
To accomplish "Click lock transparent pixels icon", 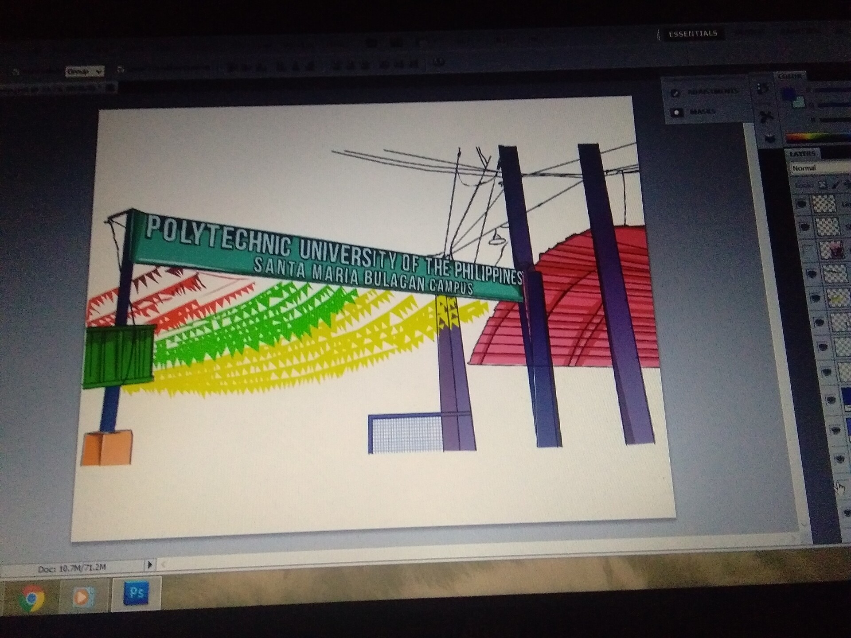I will [822, 184].
